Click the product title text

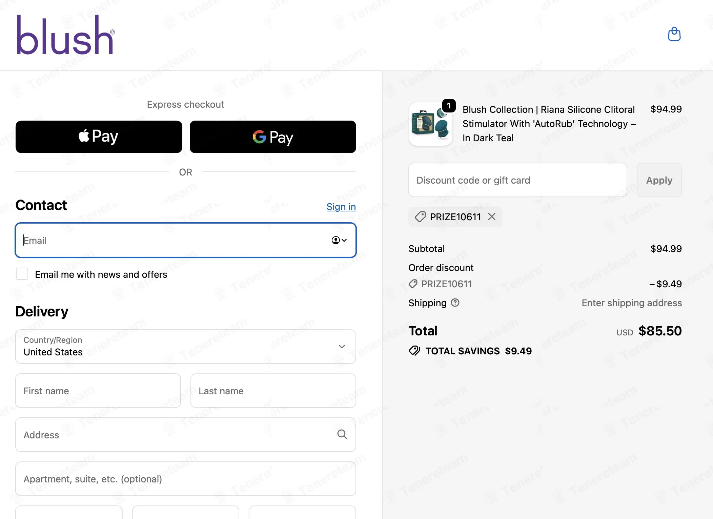tap(549, 124)
